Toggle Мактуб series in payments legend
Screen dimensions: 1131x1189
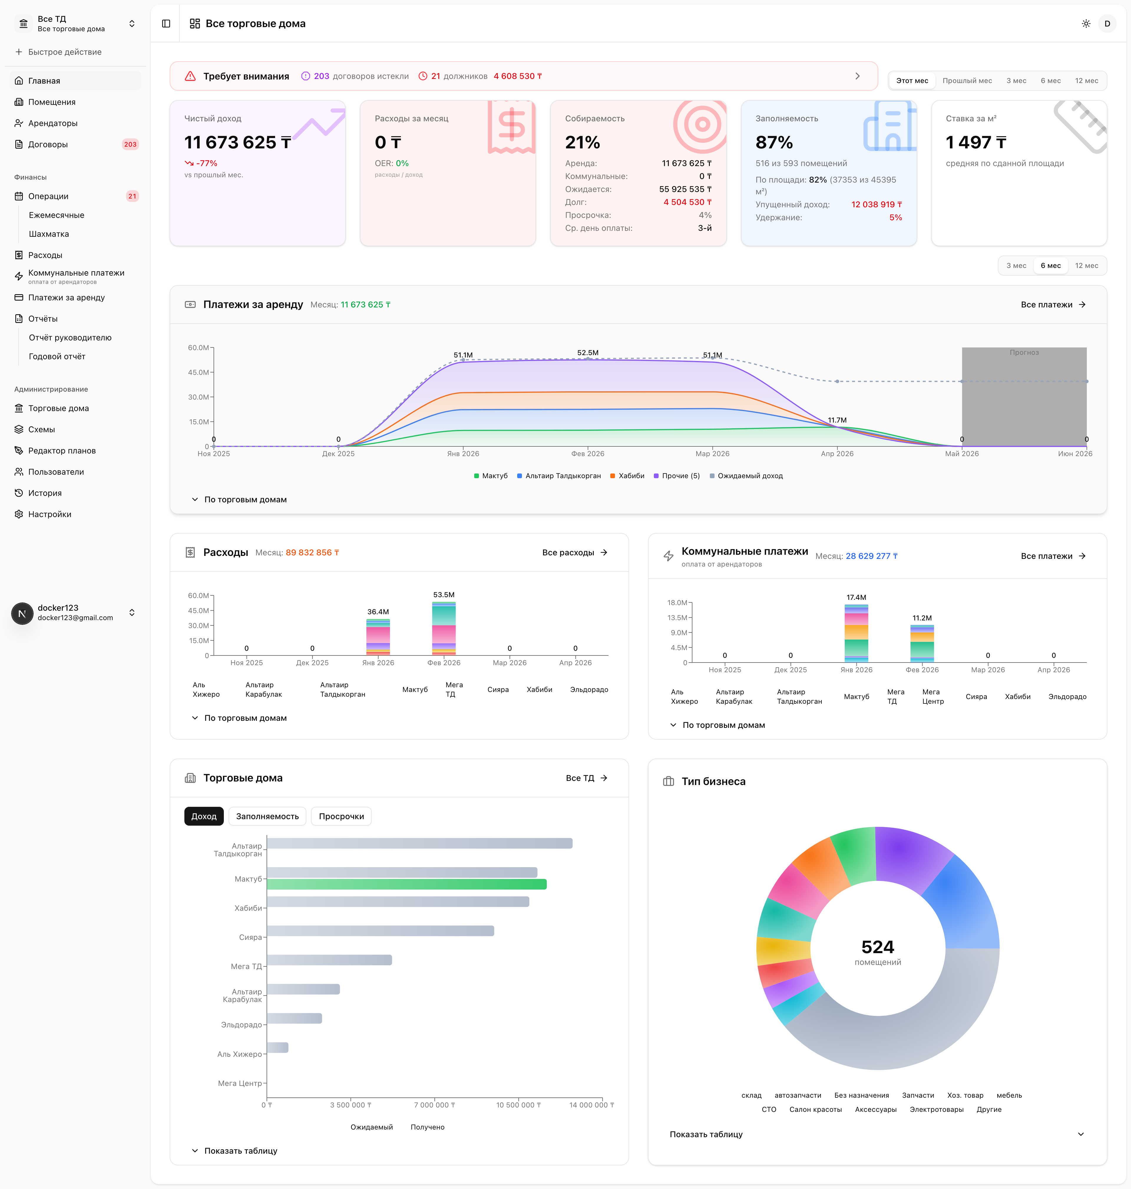point(491,476)
